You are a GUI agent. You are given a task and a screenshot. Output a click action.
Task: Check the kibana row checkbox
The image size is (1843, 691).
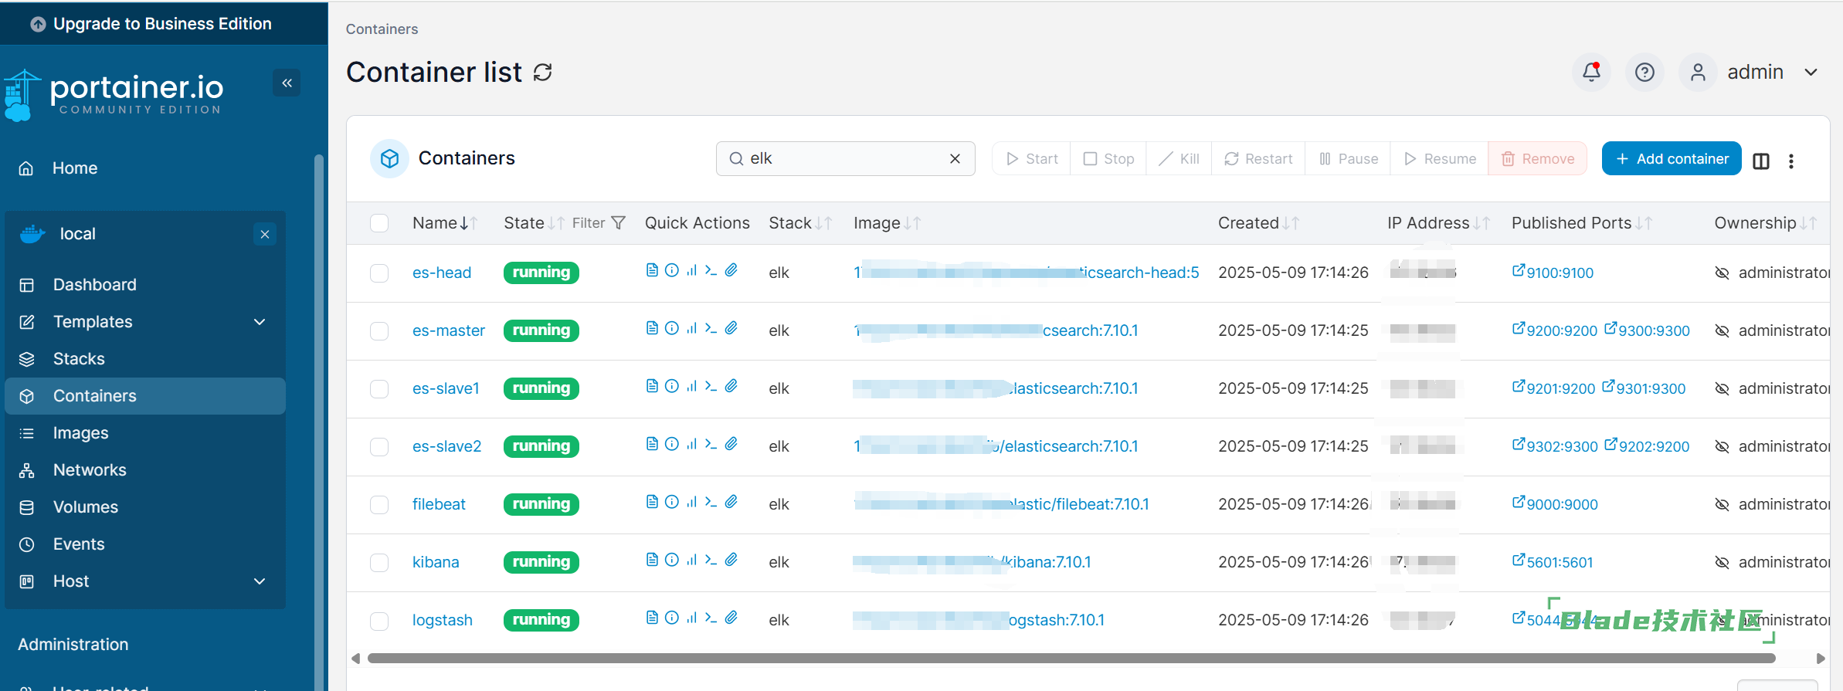379,563
